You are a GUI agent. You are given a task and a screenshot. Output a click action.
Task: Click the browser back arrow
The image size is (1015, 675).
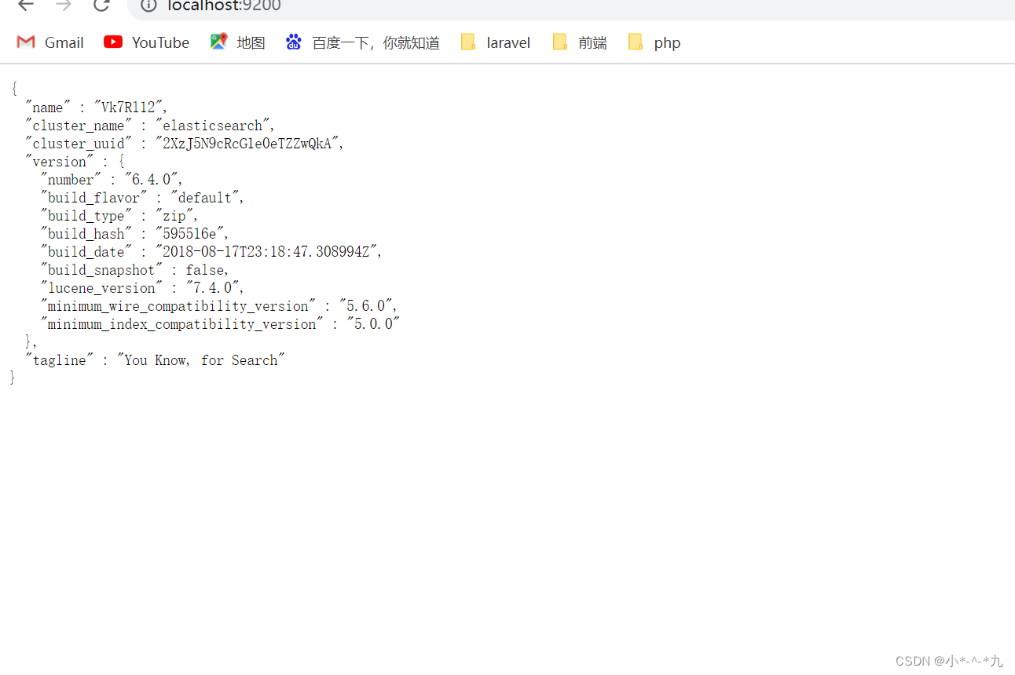[26, 5]
